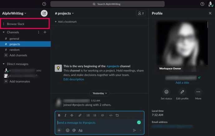The width and height of the screenshot is (215, 136).
Task: Open attachments plus menu in composer
Action: click(59, 130)
